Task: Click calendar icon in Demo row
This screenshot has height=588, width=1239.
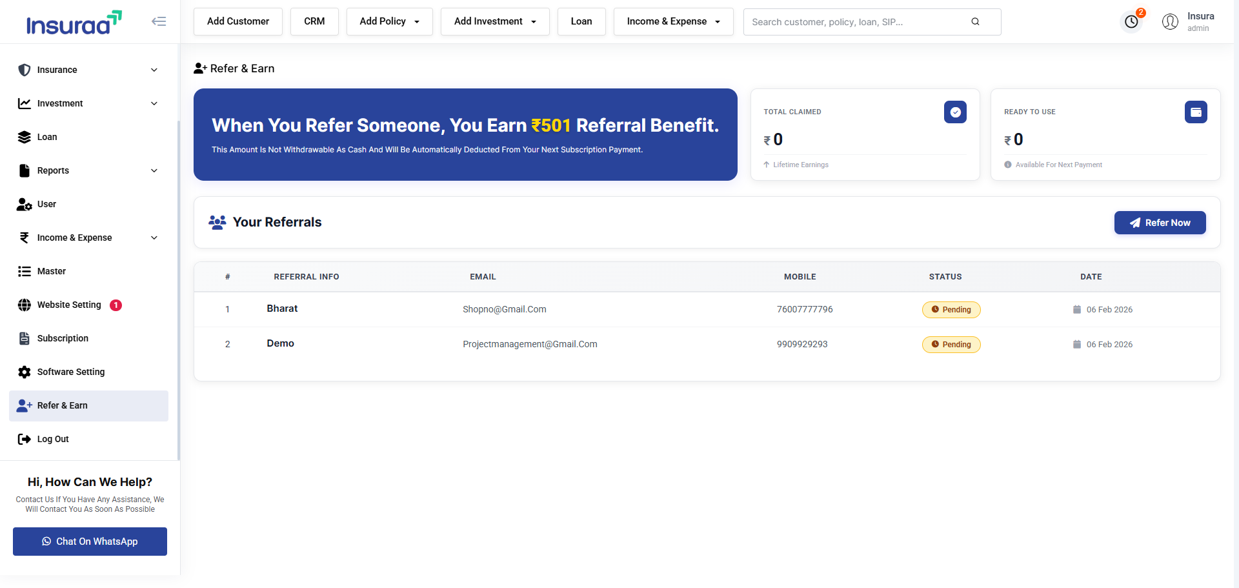Action: pos(1077,345)
